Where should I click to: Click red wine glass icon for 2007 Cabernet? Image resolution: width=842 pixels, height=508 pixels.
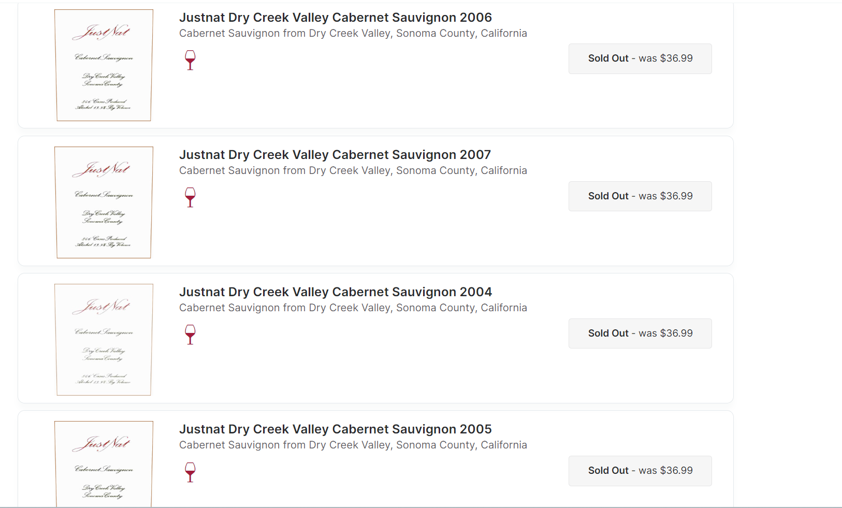coord(190,197)
